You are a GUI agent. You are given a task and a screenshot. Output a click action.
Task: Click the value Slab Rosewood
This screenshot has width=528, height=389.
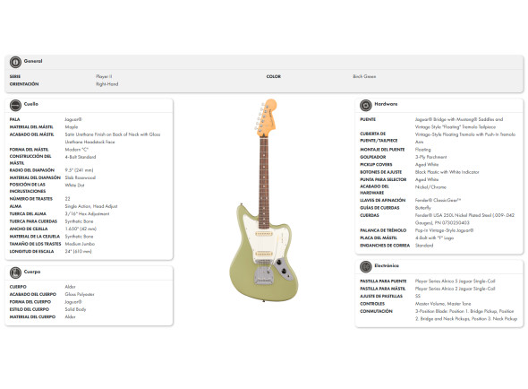point(81,177)
